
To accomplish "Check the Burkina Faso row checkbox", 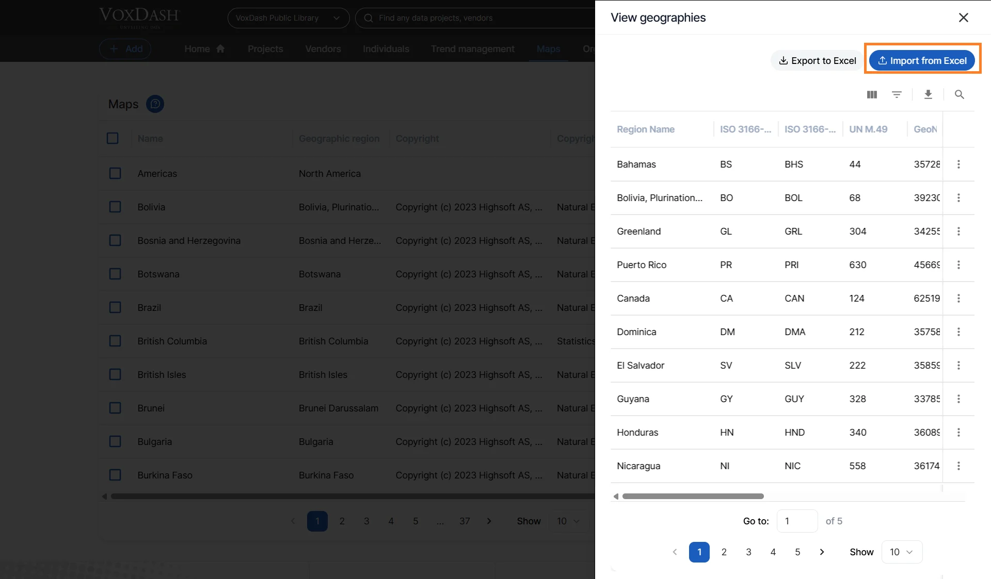I will (x=115, y=475).
